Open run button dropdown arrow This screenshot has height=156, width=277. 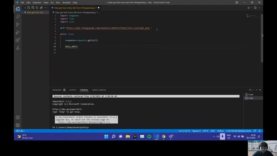pos(251,8)
